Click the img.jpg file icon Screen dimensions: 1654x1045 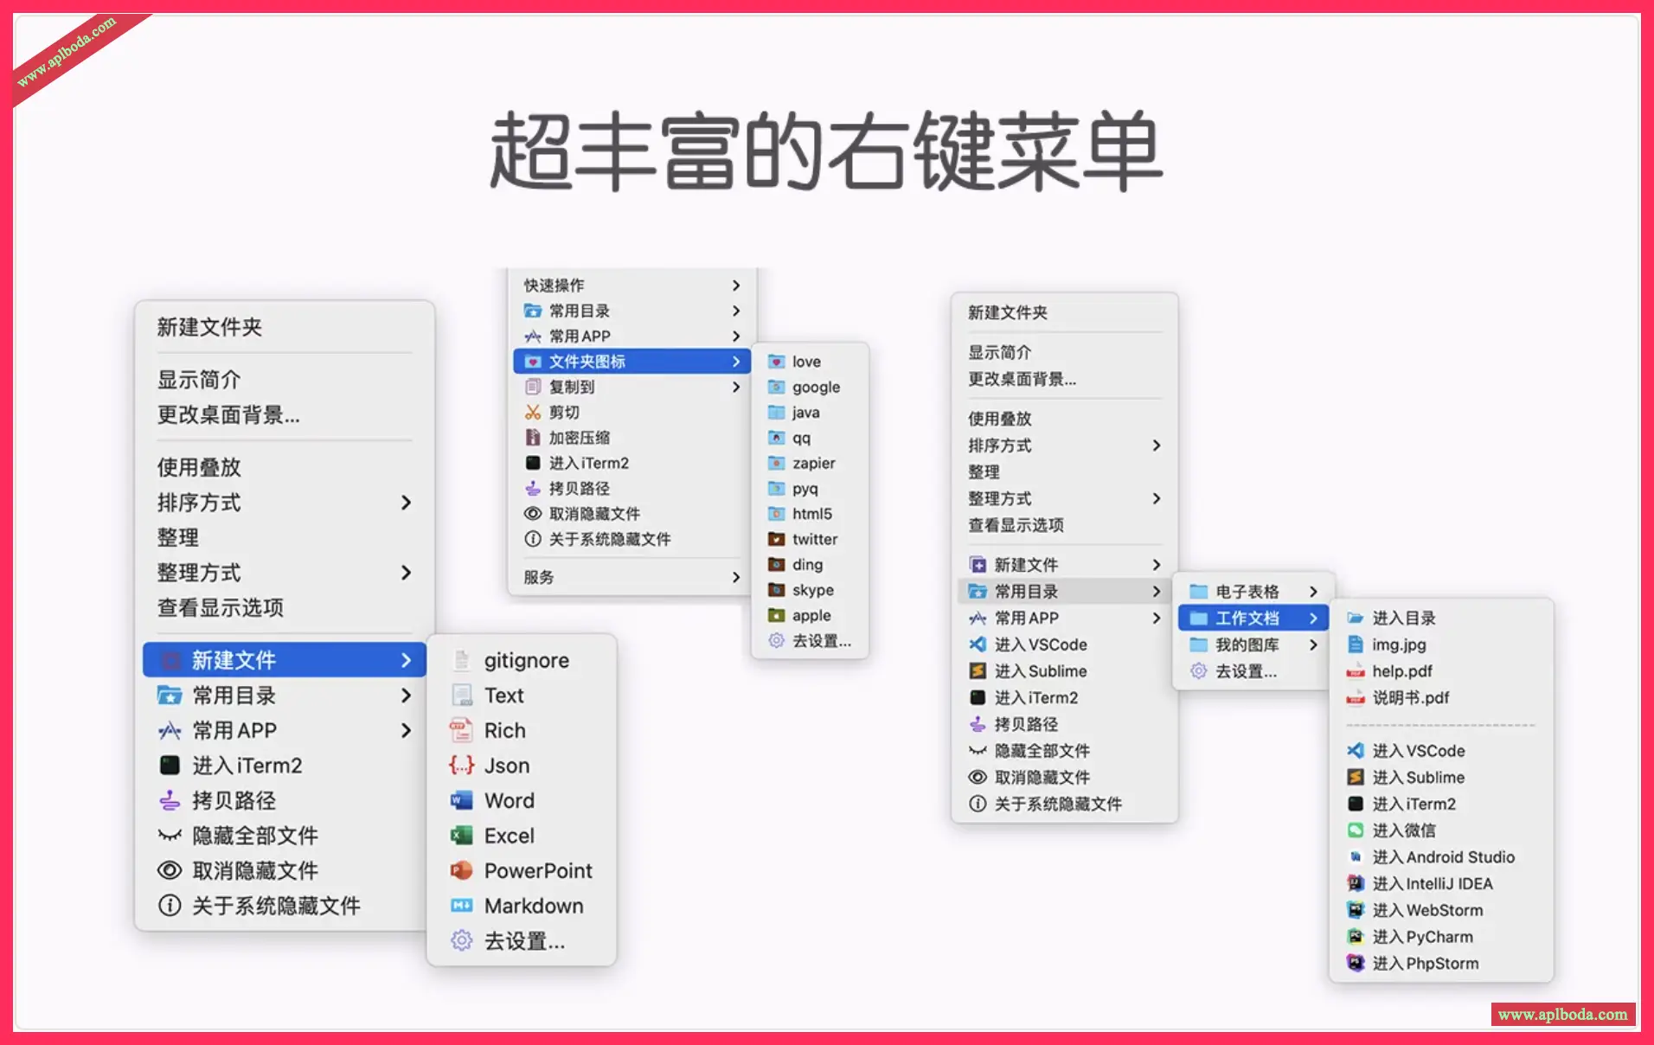(x=1356, y=644)
